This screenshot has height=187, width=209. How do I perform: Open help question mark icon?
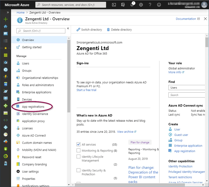[x=150, y=5]
